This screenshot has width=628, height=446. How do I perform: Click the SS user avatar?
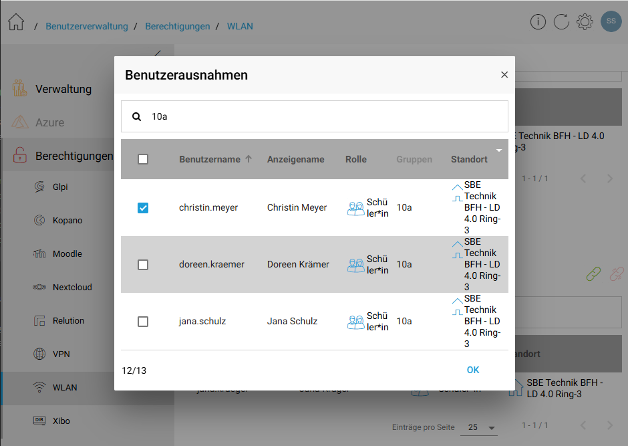tap(611, 21)
